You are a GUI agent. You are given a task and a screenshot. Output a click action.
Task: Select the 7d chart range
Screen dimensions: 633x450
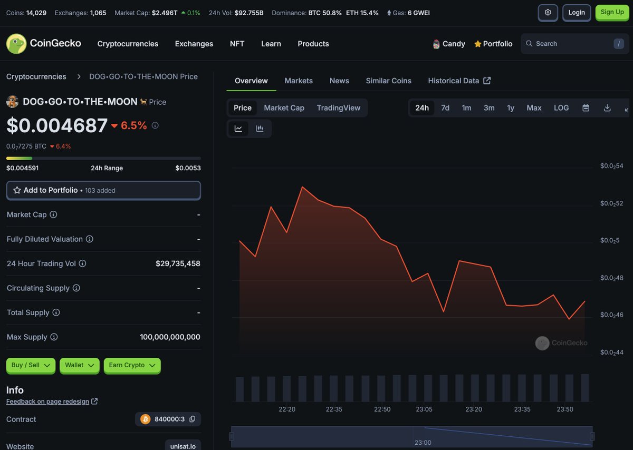pyautogui.click(x=445, y=108)
